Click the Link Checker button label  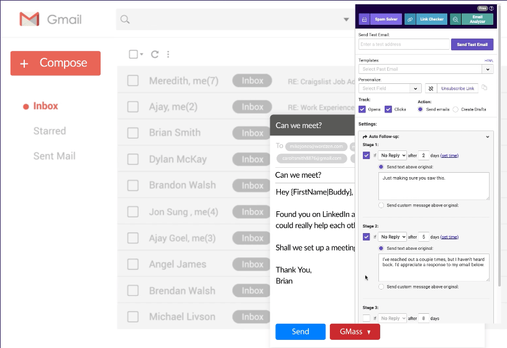click(432, 19)
